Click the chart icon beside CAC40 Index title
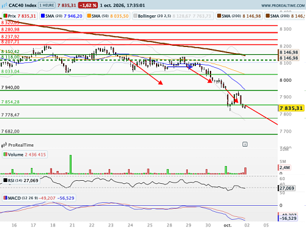Screen dimensions: 306x229 pos(4,5)
